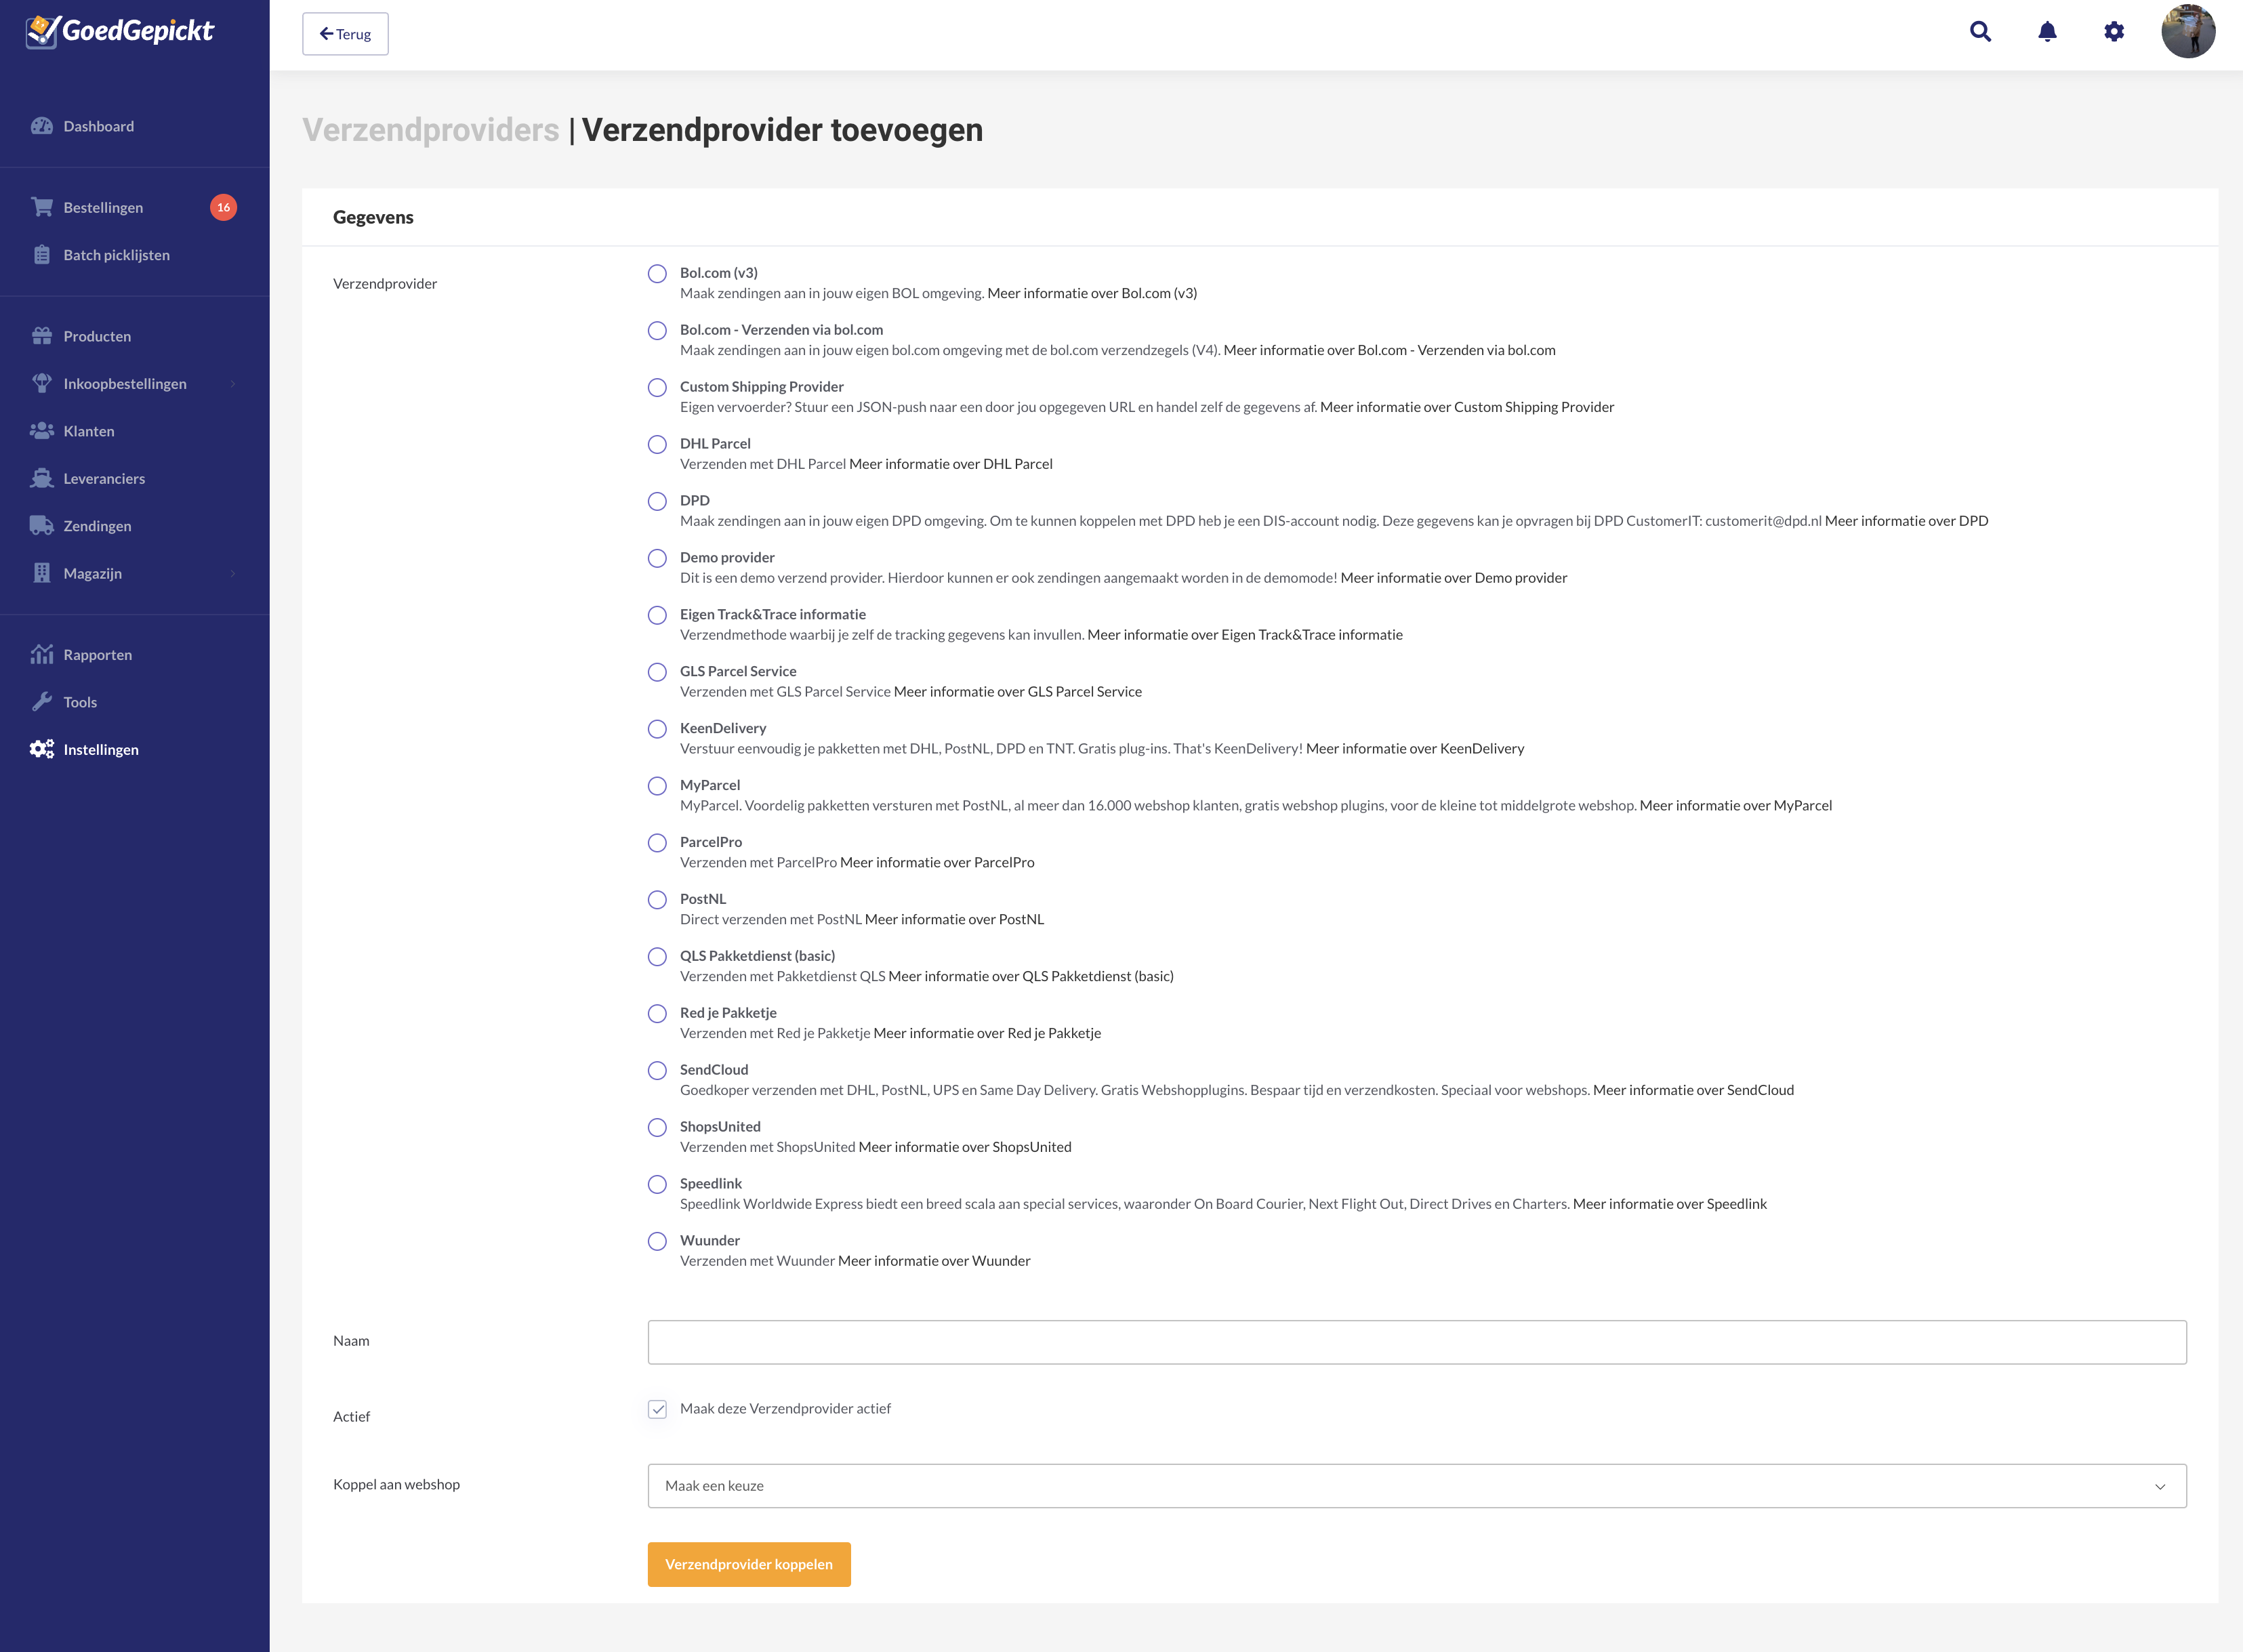Select the Wuunder radio button
2243x1652 pixels.
tap(657, 1241)
